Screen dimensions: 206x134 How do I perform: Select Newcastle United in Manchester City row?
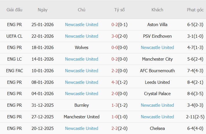click(81, 59)
